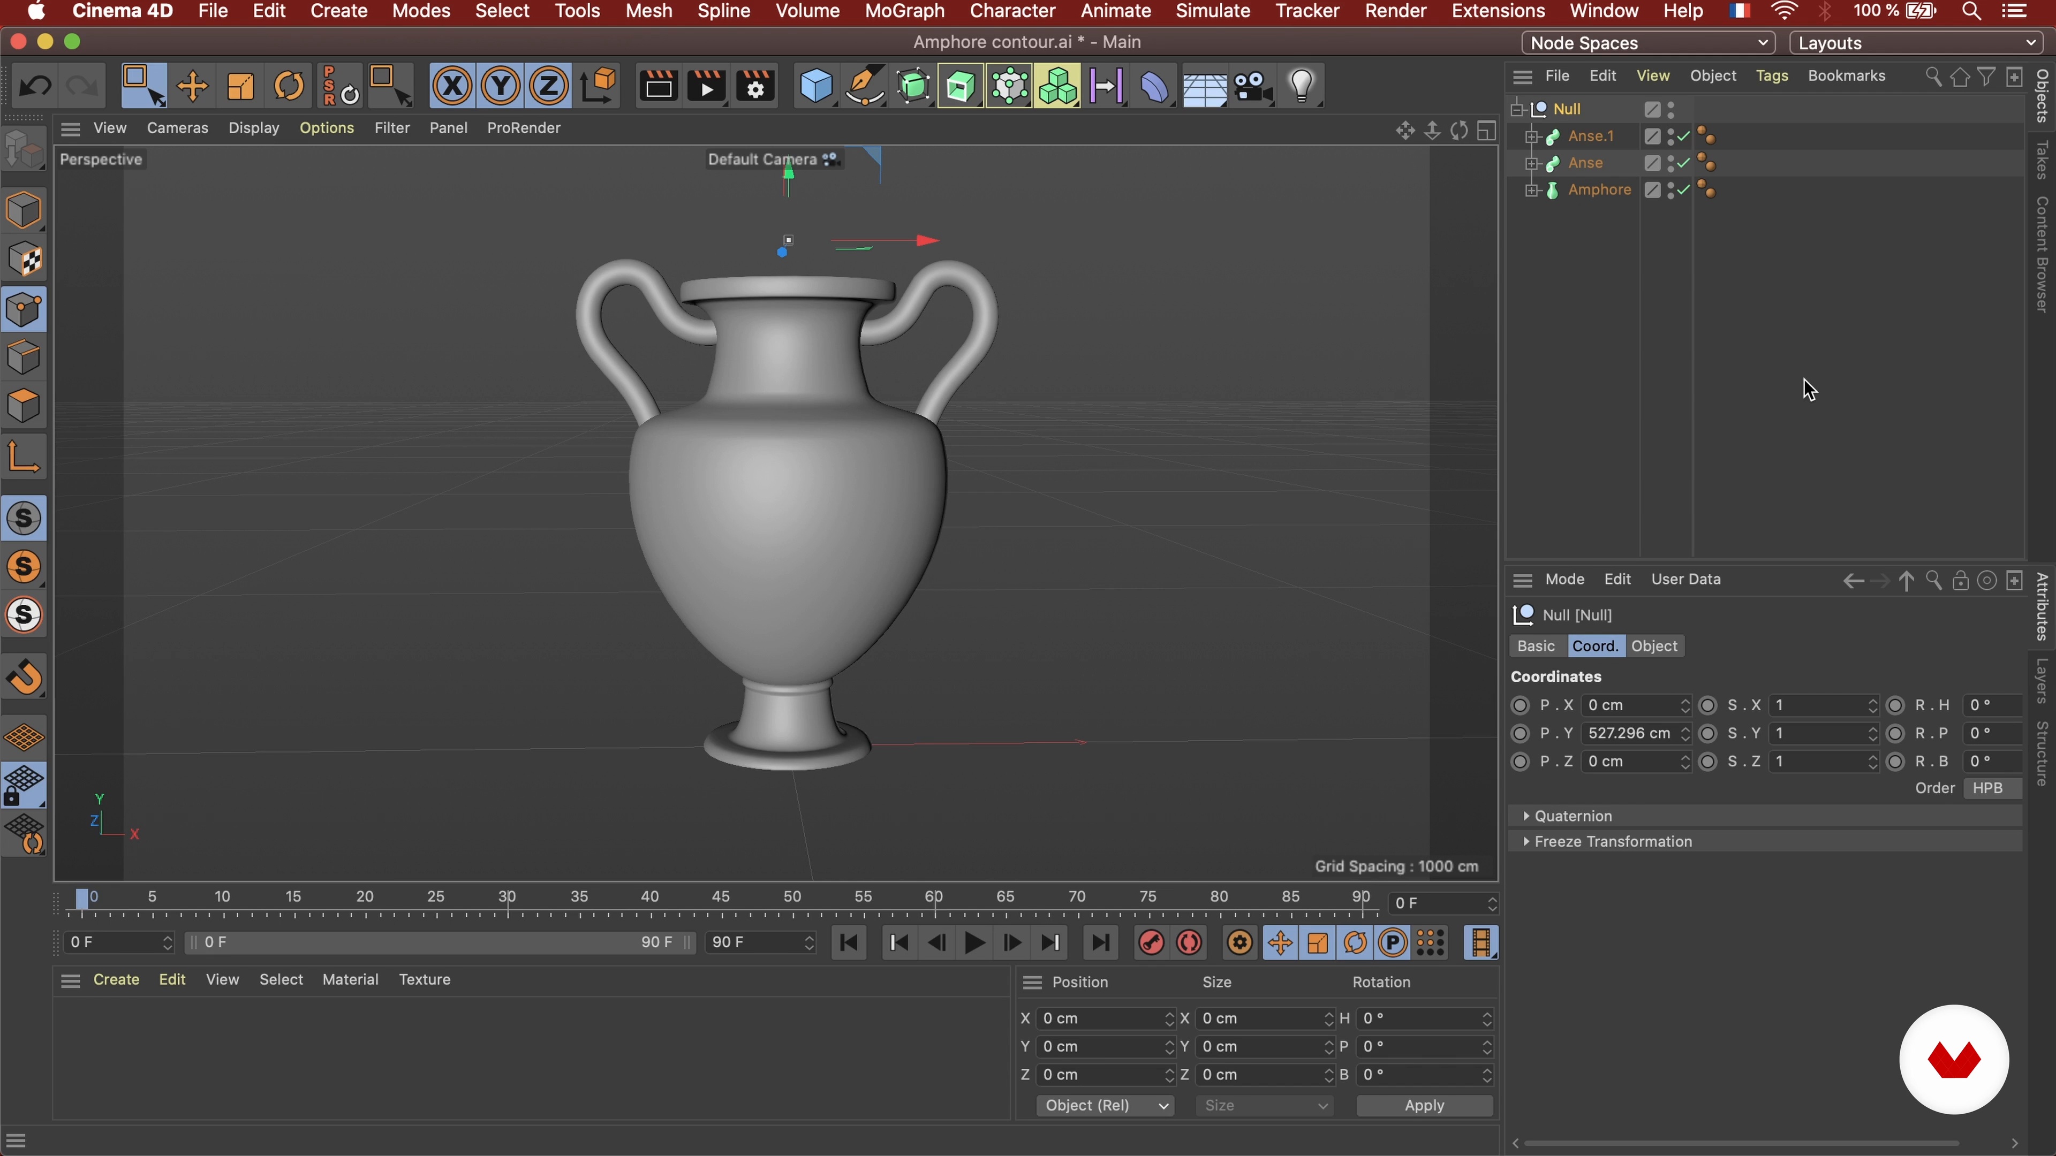Open the Apple menu
The image size is (2056, 1156).
36,11
